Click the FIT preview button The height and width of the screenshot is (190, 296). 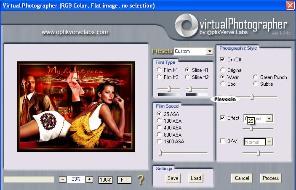pyautogui.click(x=124, y=179)
